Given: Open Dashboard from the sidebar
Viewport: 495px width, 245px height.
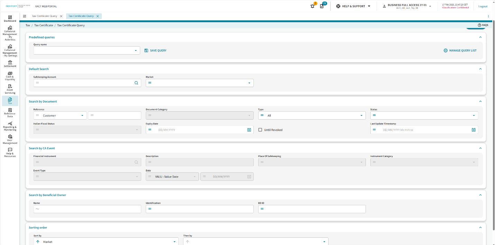Looking at the screenshot, I should 10,19.
